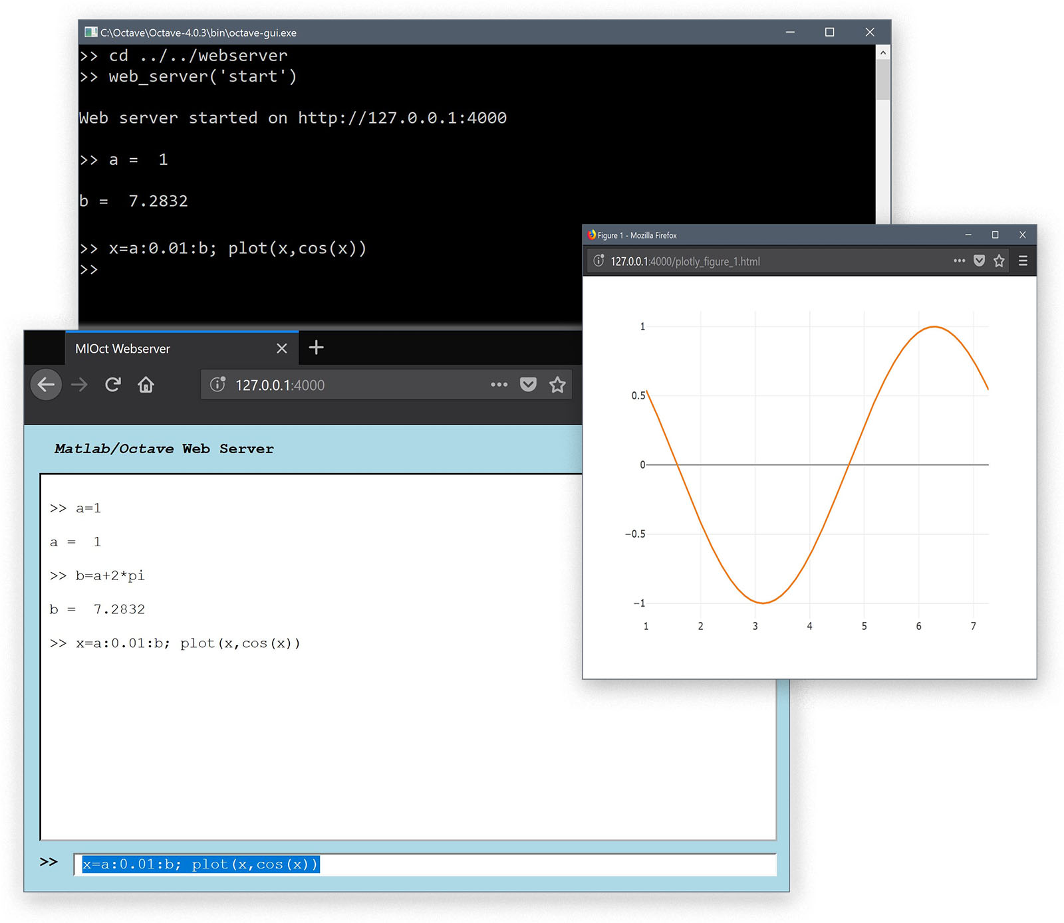Close the Figure 1 Firefox window
Image resolution: width=1064 pixels, height=923 pixels.
coord(1023,235)
